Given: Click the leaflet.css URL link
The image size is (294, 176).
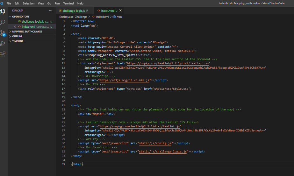Looking at the screenshot, I should pyautogui.click(x=168, y=63).
